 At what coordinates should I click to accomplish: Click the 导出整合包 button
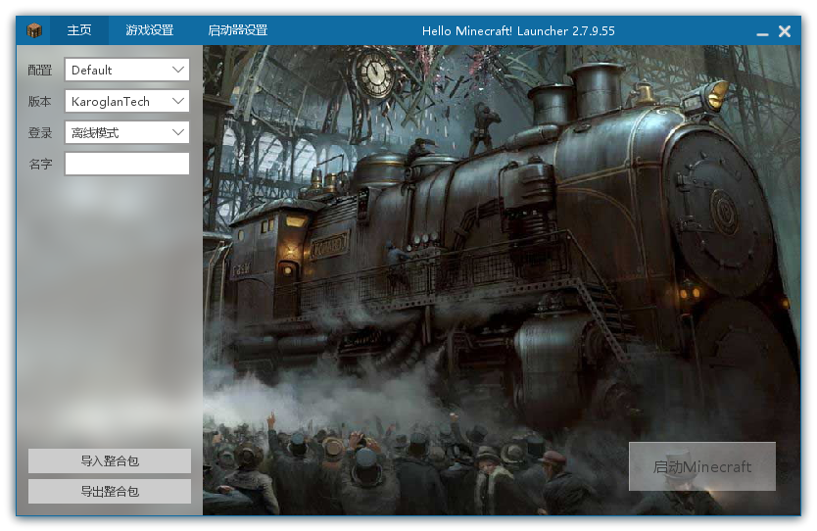pyautogui.click(x=110, y=491)
